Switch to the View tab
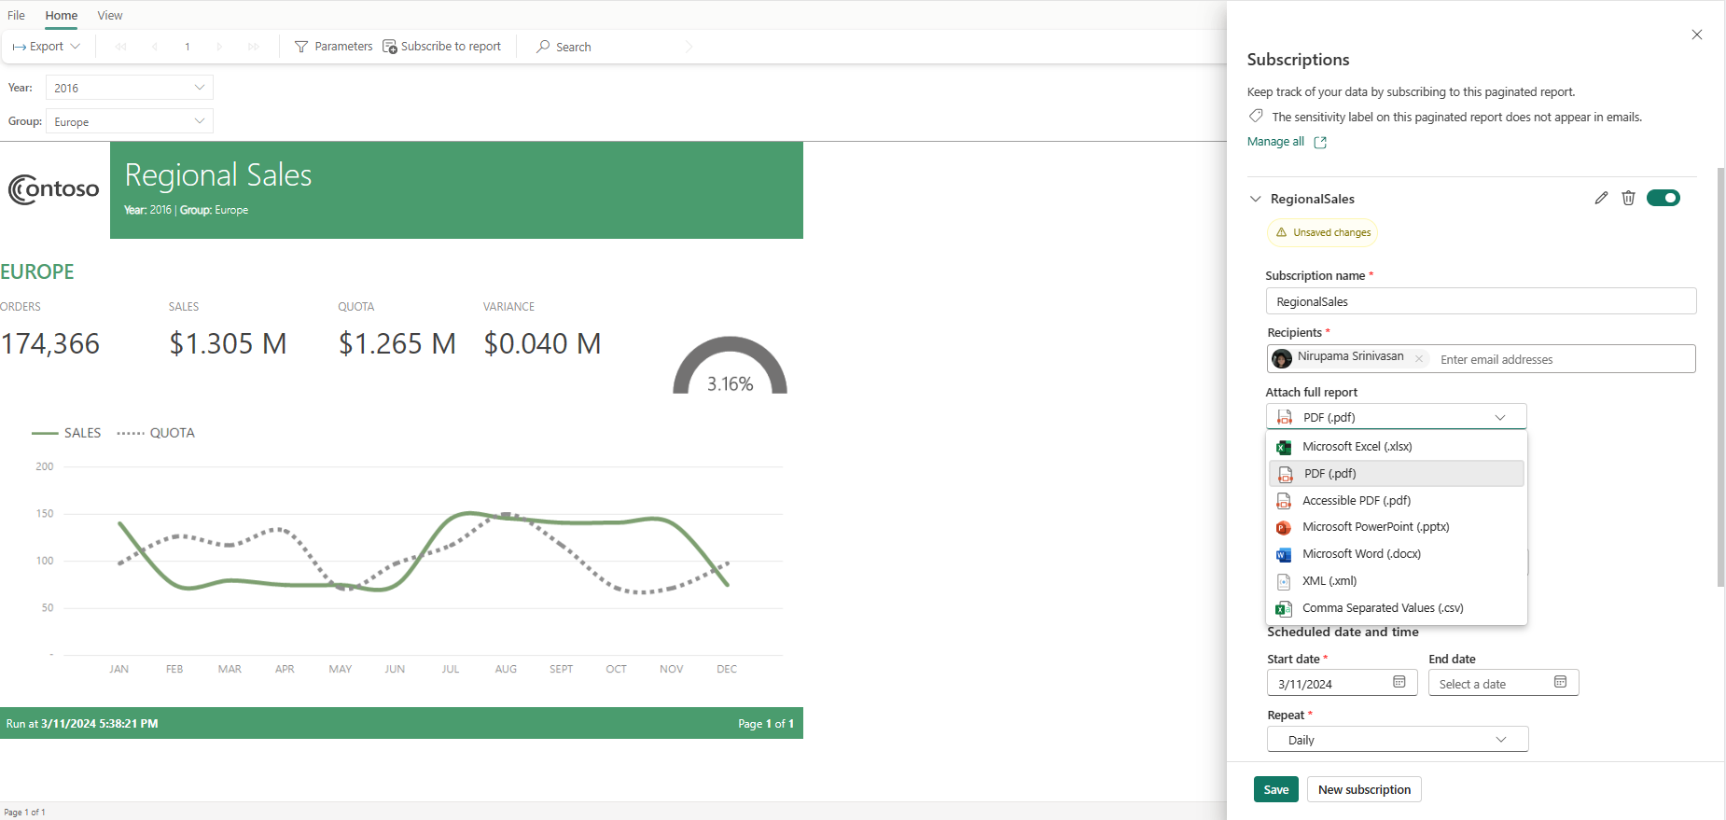This screenshot has height=820, width=1726. click(110, 16)
